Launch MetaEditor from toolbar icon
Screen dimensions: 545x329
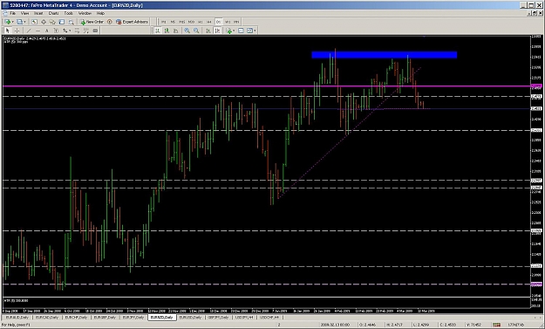click(x=110, y=22)
